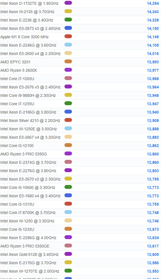Viewport: 161px width, 279px height.
Task: Click green swatch beside Xeon E-2236
Action: (68, 20)
